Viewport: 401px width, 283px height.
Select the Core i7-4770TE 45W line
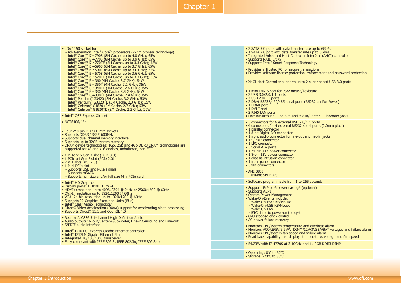(111, 63)
